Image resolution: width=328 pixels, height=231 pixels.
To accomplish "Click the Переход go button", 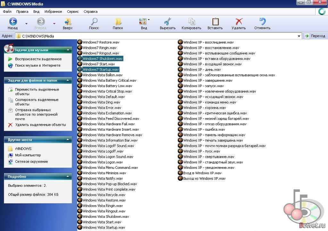I will pyautogui.click(x=315, y=36).
